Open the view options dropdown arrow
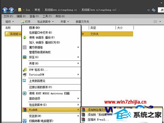The width and height of the screenshot is (164, 123). 160,22
